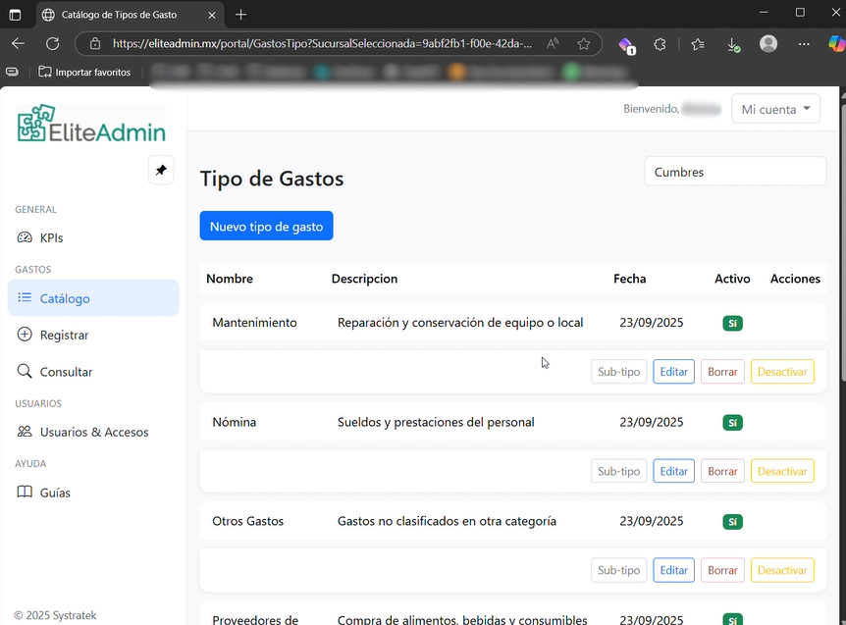Open Usuarios & Accesos section
The width and height of the screenshot is (846, 625).
click(x=93, y=432)
